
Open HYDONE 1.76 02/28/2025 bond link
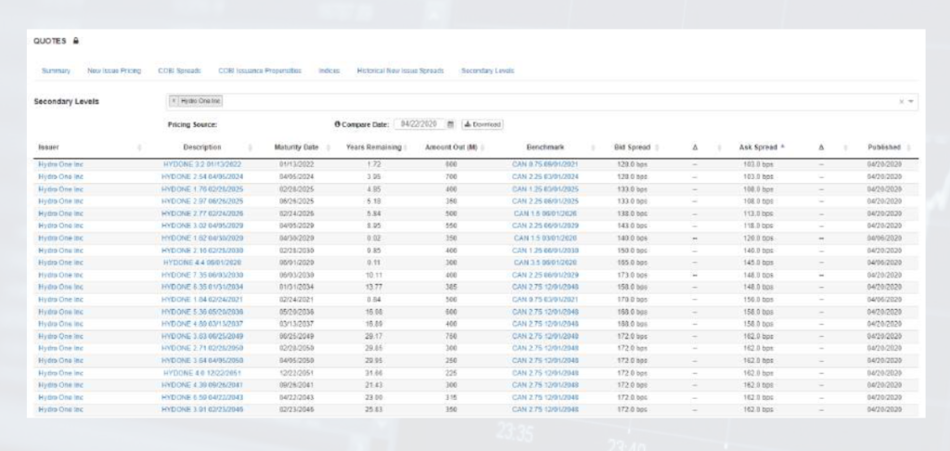pos(202,189)
